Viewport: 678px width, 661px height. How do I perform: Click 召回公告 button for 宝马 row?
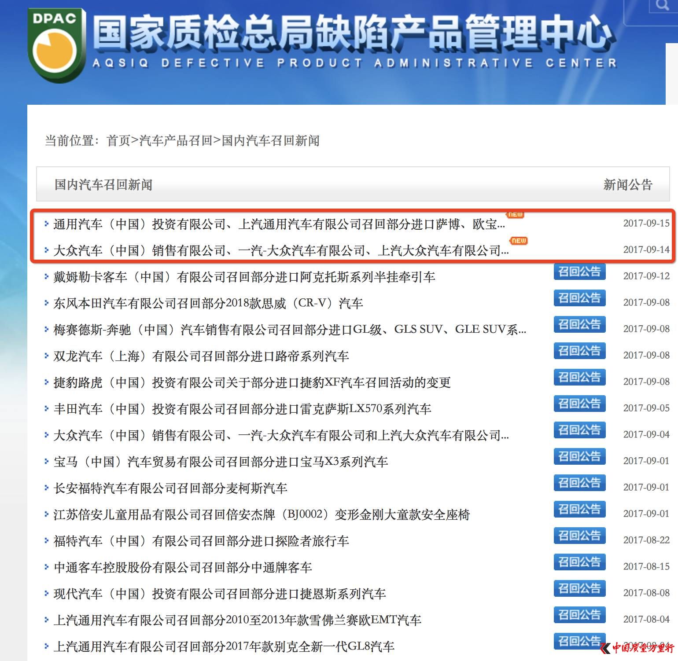(x=579, y=456)
